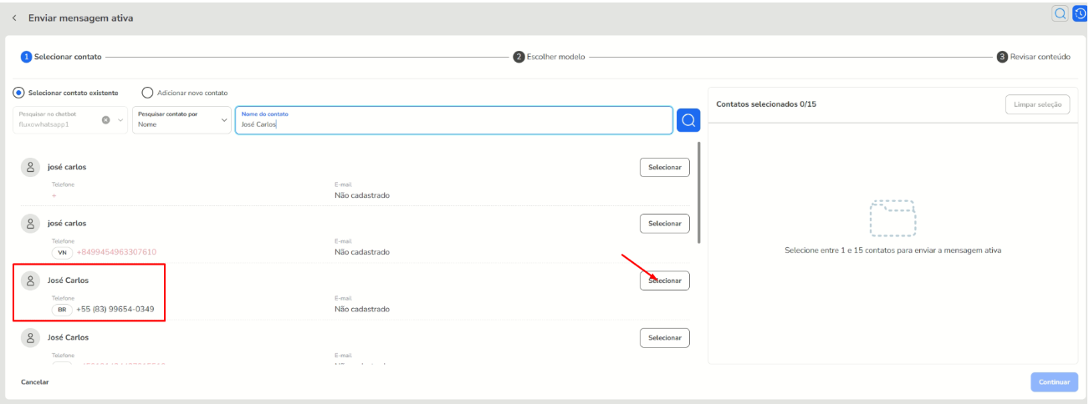1089x404 pixels.
Task: Click the avatar icon of first josé carlos
Action: click(30, 167)
